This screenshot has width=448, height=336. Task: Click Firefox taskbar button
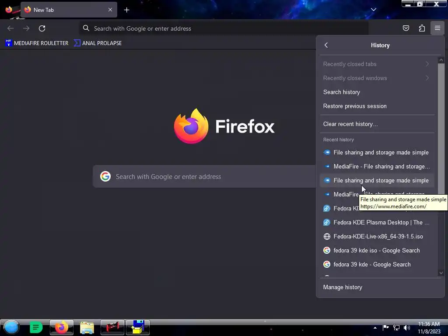(61, 327)
